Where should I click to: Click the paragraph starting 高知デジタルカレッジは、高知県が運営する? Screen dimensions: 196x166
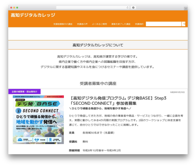98,62
